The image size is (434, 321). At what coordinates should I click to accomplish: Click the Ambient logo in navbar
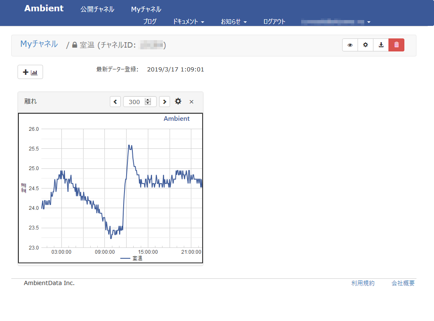click(x=44, y=8)
